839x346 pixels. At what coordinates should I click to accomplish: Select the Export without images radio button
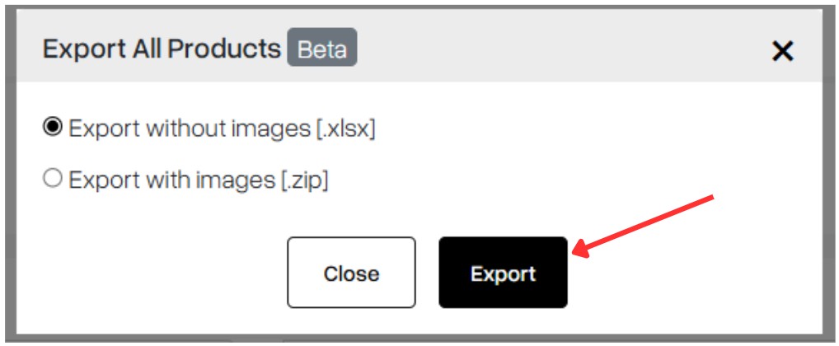coord(53,127)
